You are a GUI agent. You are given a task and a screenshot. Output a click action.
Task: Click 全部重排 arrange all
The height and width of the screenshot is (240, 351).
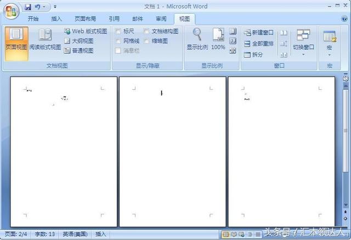(258, 43)
